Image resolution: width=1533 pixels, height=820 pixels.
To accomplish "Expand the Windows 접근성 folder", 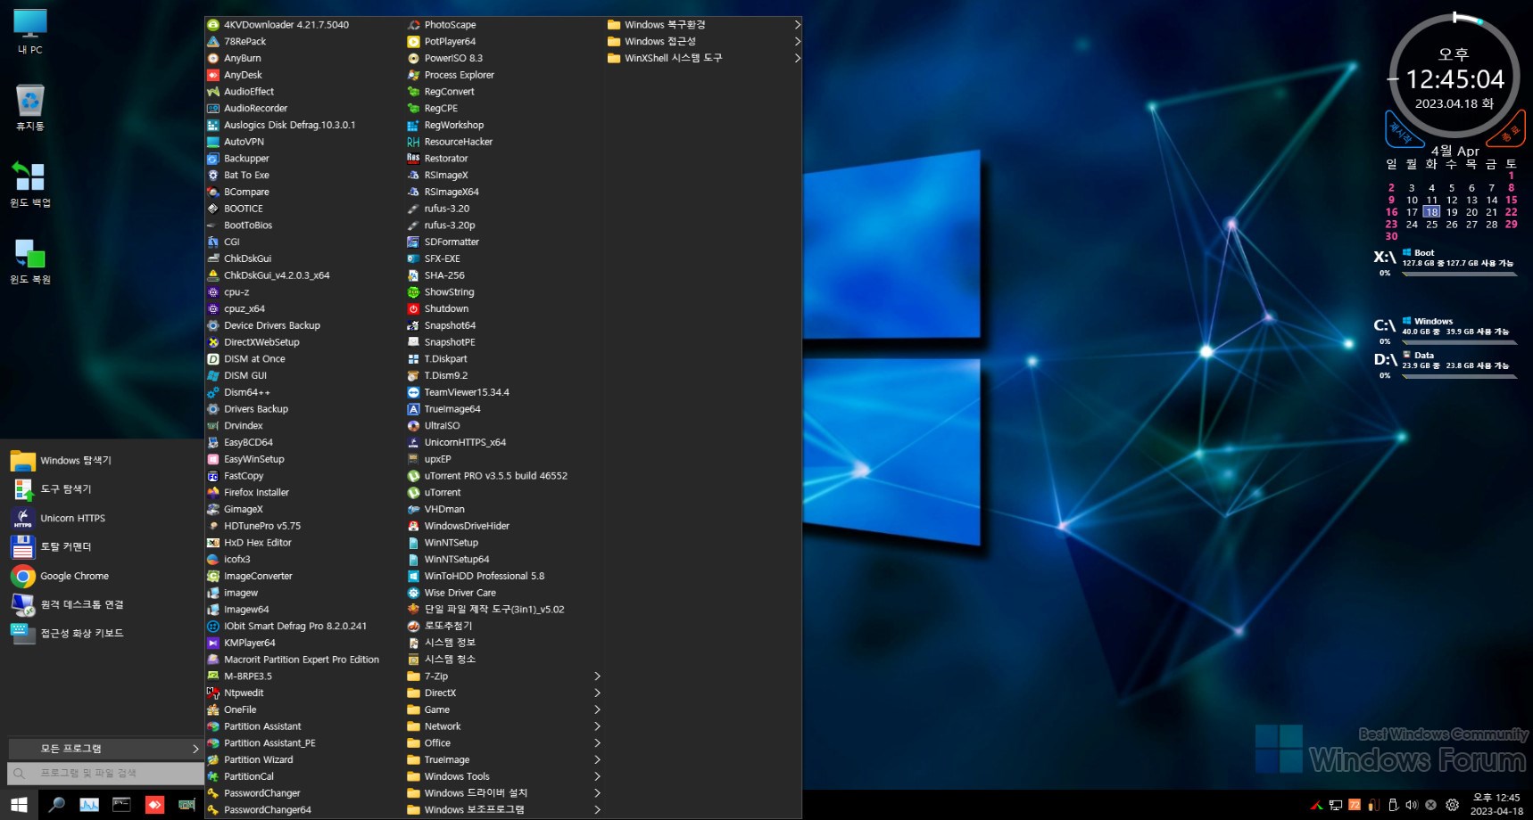I will click(703, 41).
